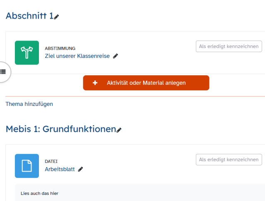Rename Arbeitsblatt using its pencil icon

click(80, 169)
